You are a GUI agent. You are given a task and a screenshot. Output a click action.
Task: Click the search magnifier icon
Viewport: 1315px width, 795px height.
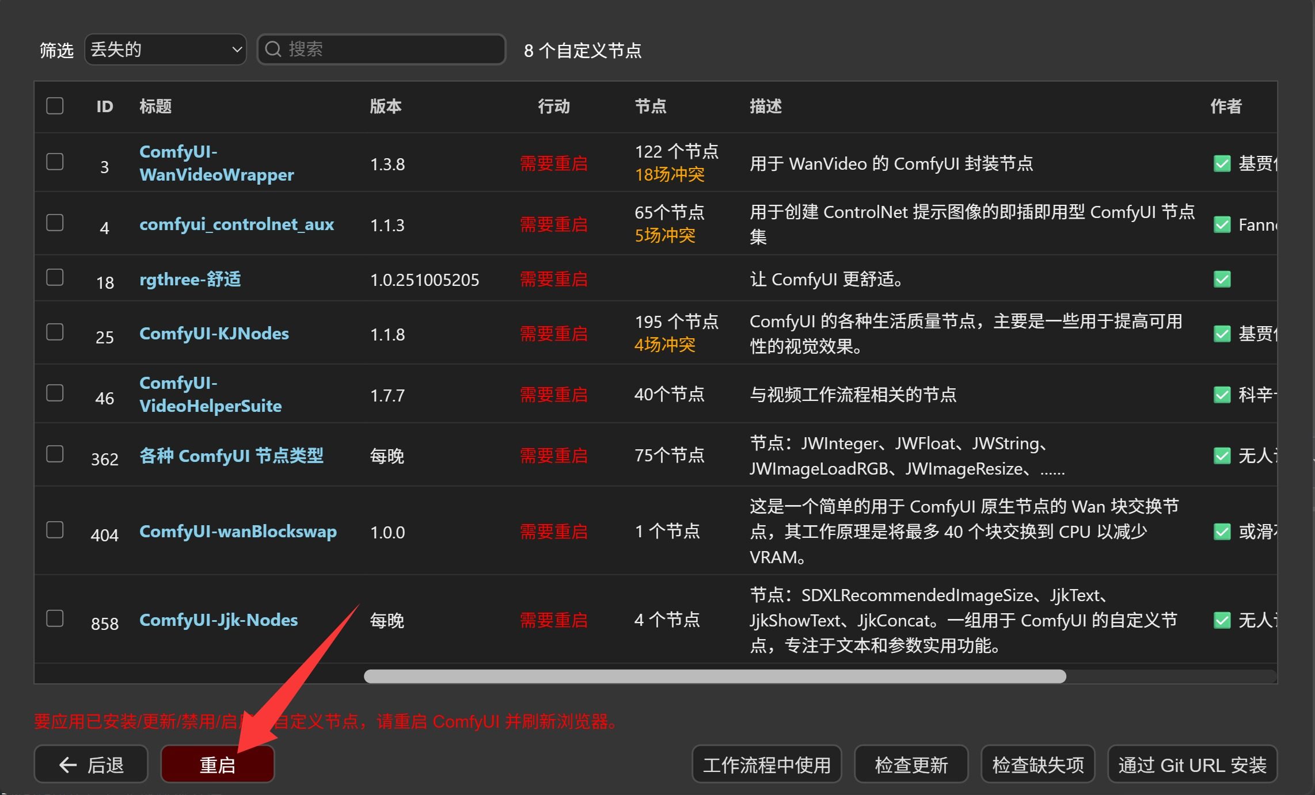(273, 49)
